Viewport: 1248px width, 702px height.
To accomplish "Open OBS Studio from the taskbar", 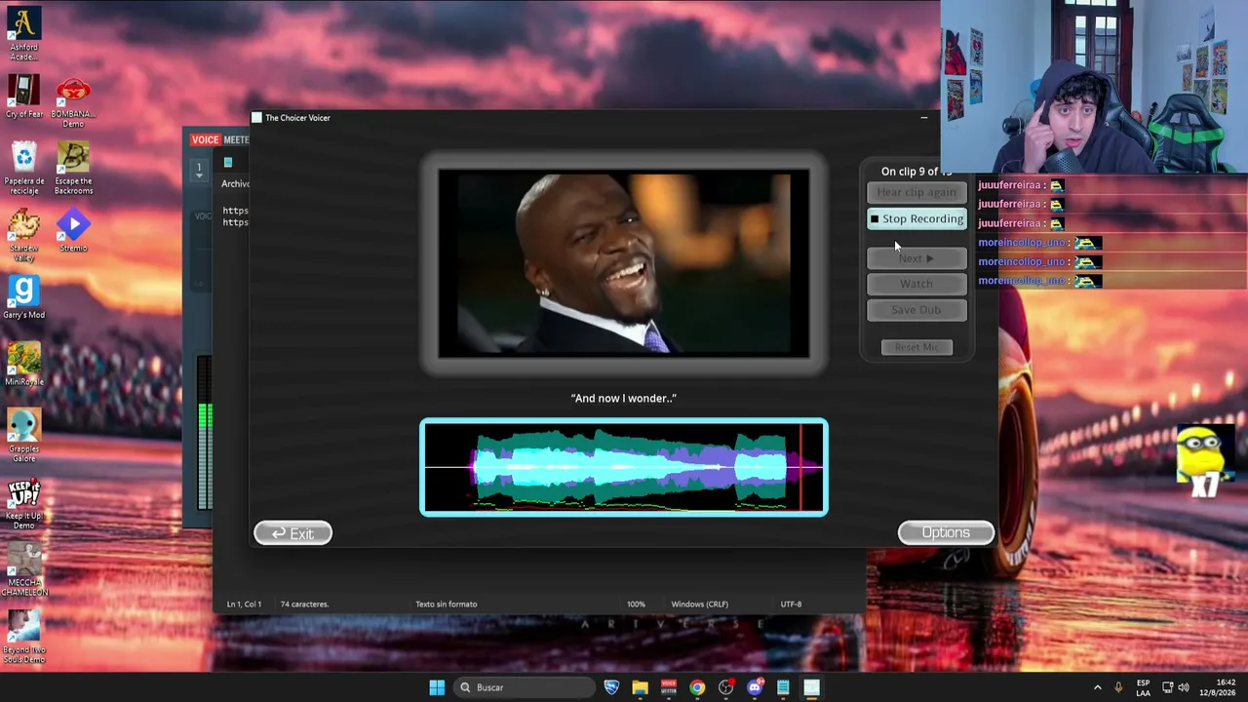I will point(725,687).
